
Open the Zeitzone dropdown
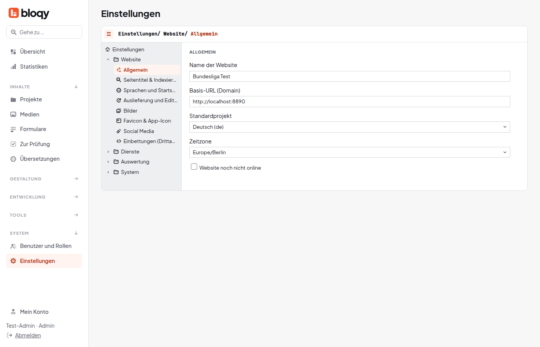tap(349, 152)
